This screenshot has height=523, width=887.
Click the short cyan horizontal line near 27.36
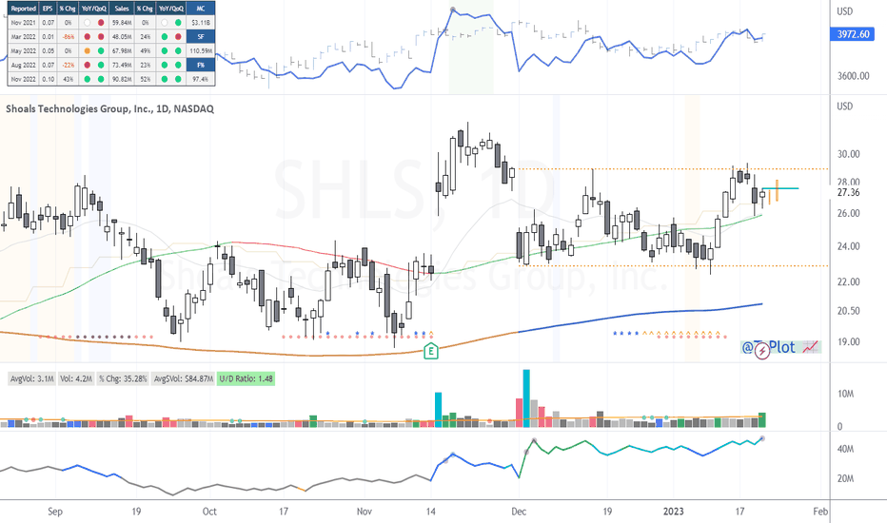click(x=780, y=188)
